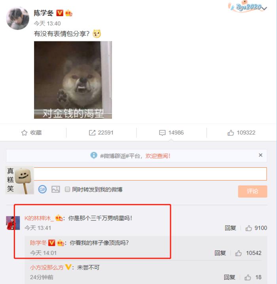Viewport: 277px width, 284px height.
Task: Open the 欢迎查阅! link
Action: [158, 156]
